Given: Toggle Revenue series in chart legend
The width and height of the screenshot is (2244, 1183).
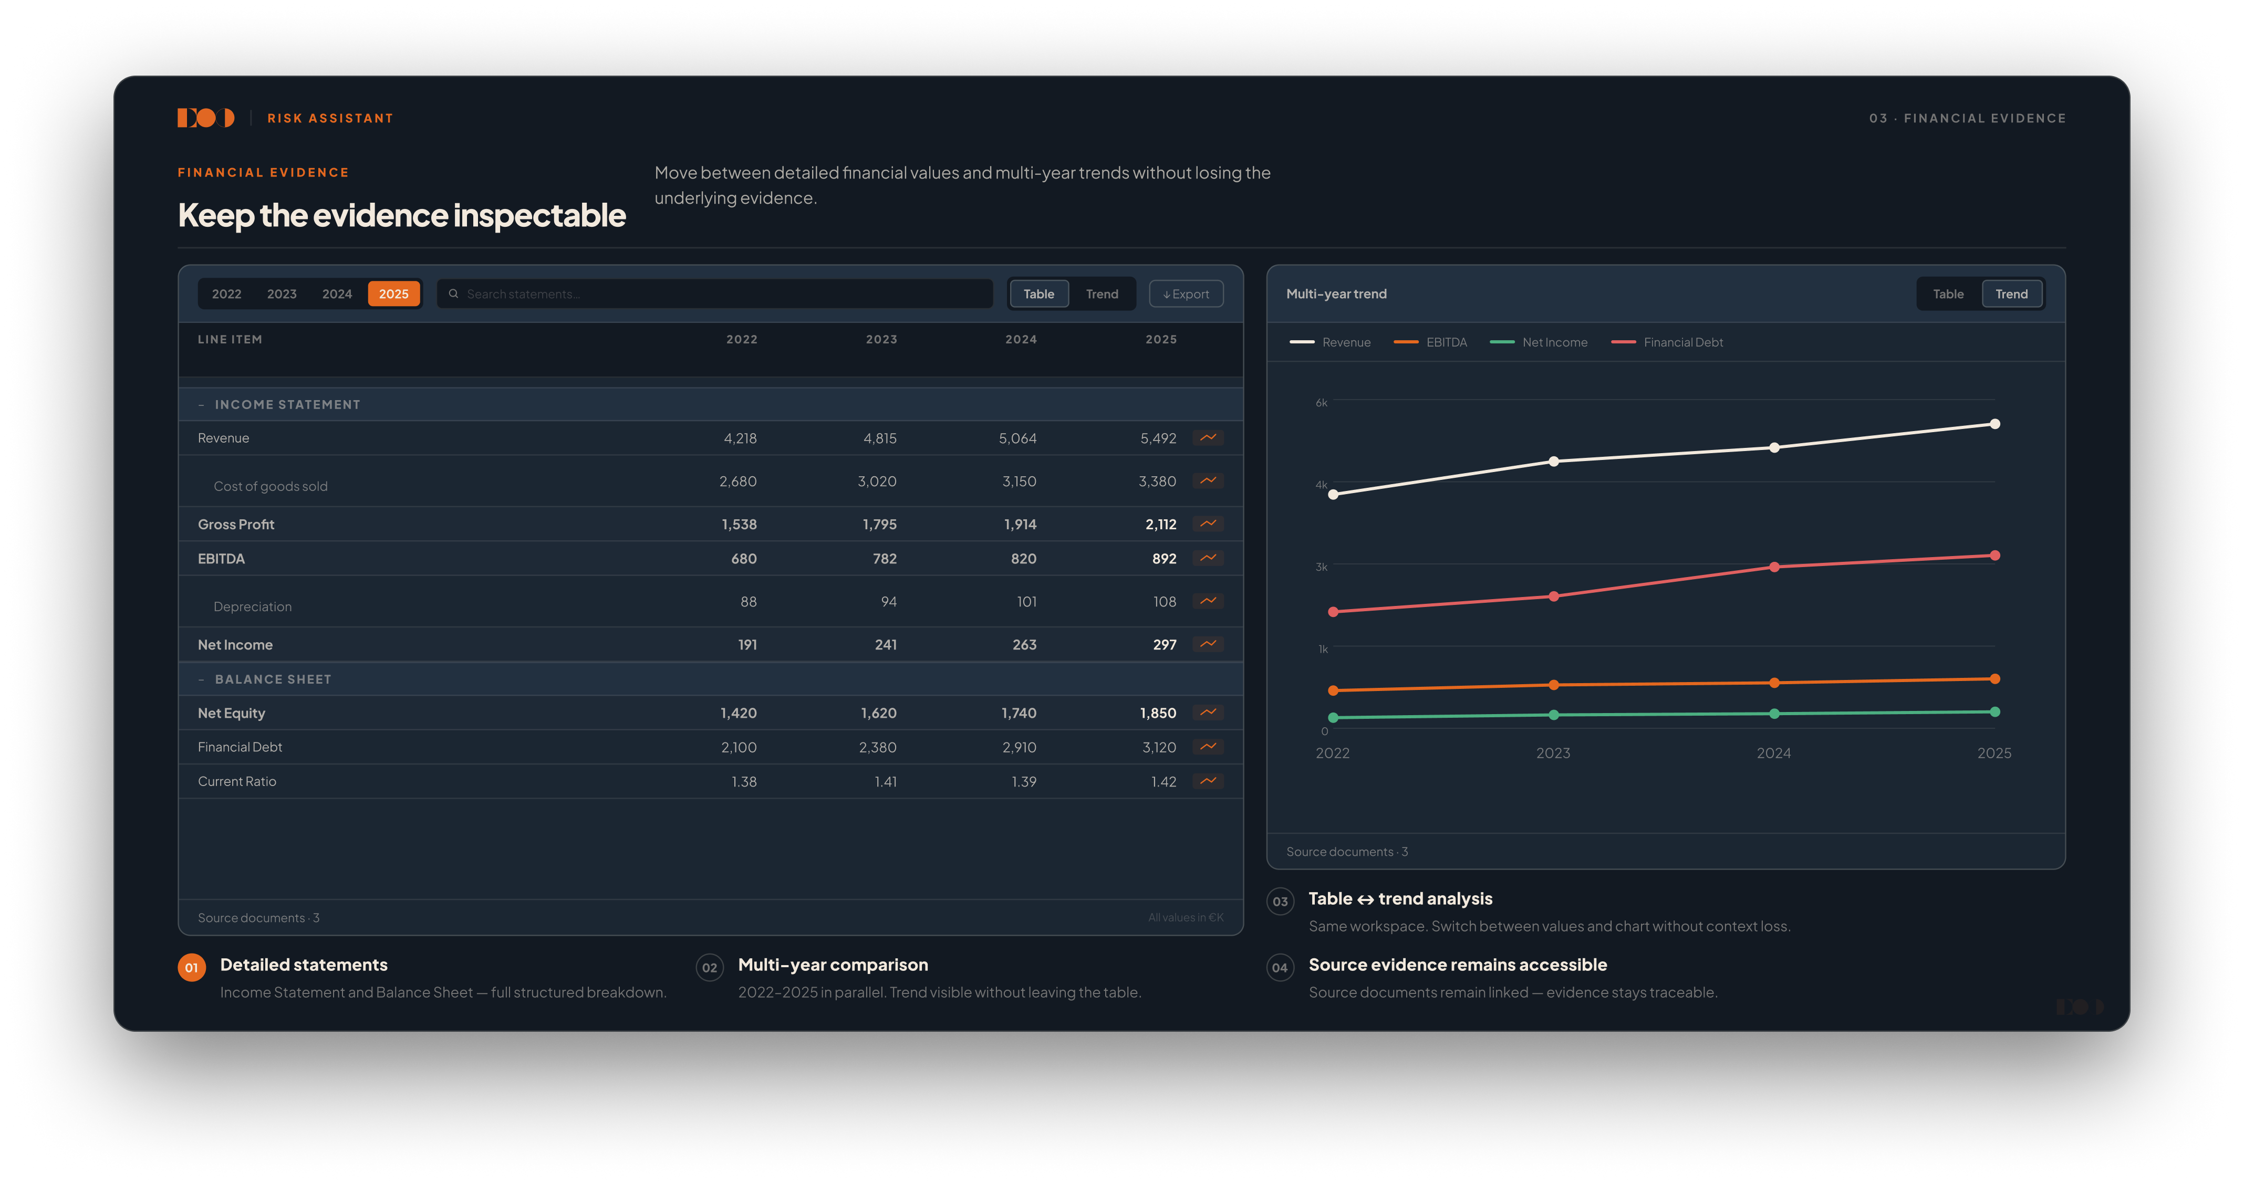Looking at the screenshot, I should (x=1330, y=342).
